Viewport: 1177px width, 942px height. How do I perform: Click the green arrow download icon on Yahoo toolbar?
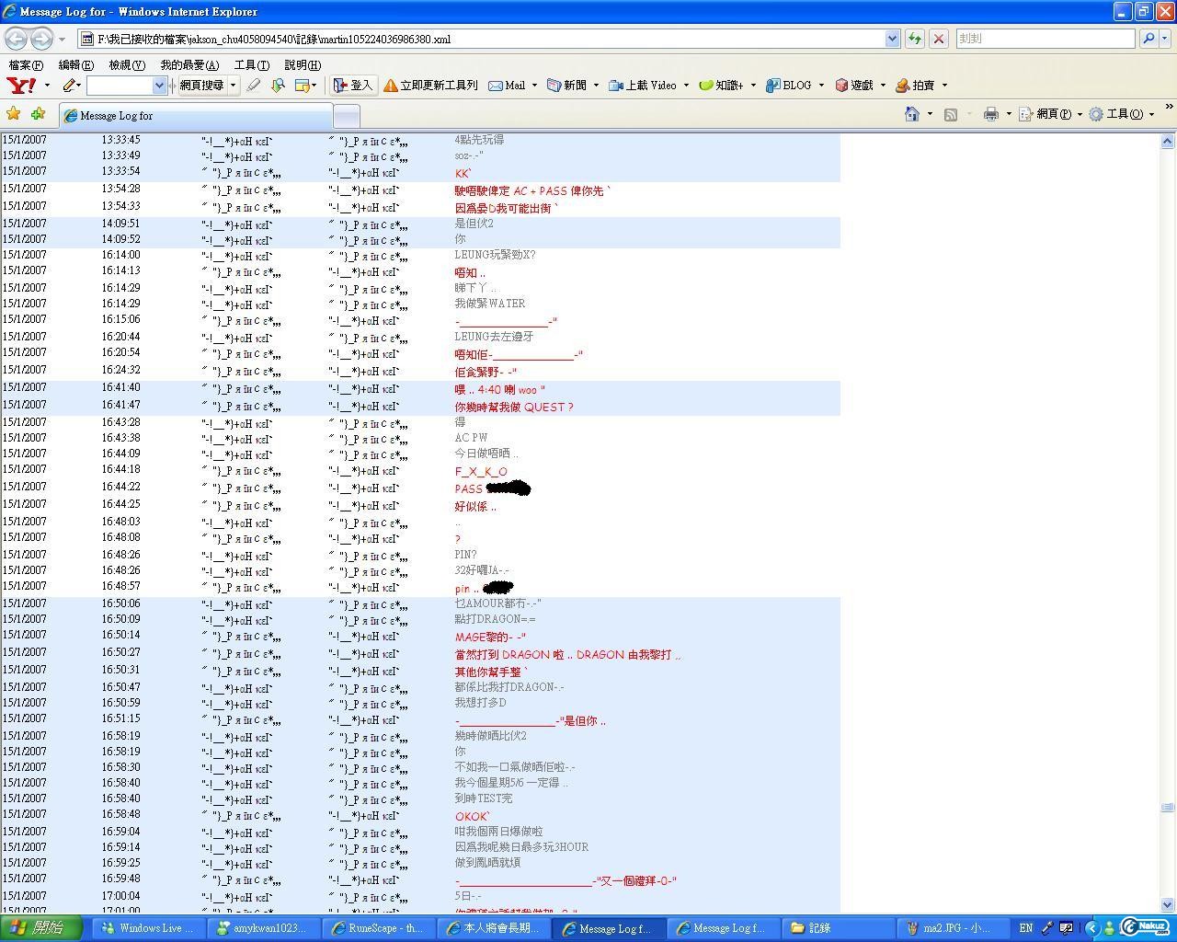[277, 85]
